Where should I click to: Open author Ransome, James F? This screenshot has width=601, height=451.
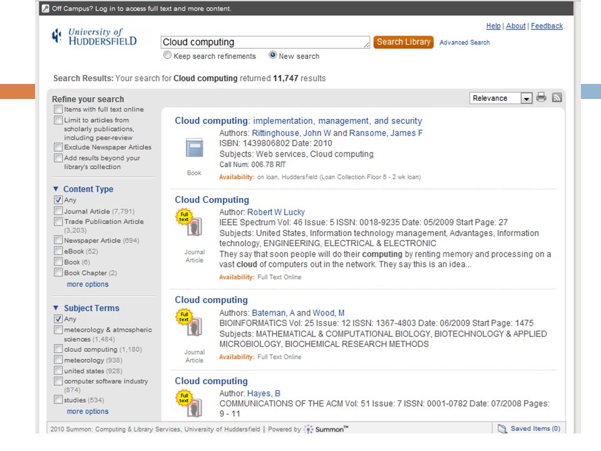[386, 133]
